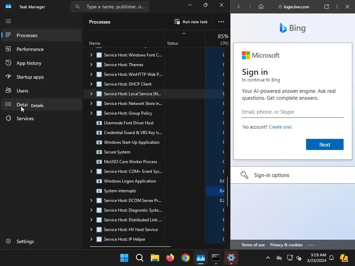Click the key icon beside Sign-in options

coord(244,175)
